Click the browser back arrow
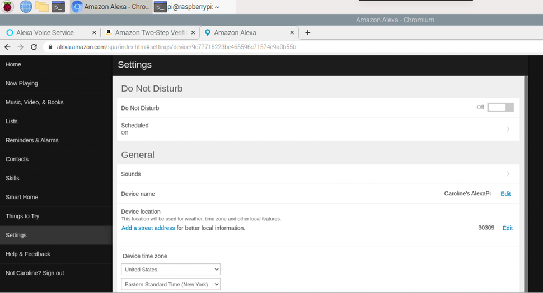This screenshot has height=293, width=543. [x=7, y=47]
